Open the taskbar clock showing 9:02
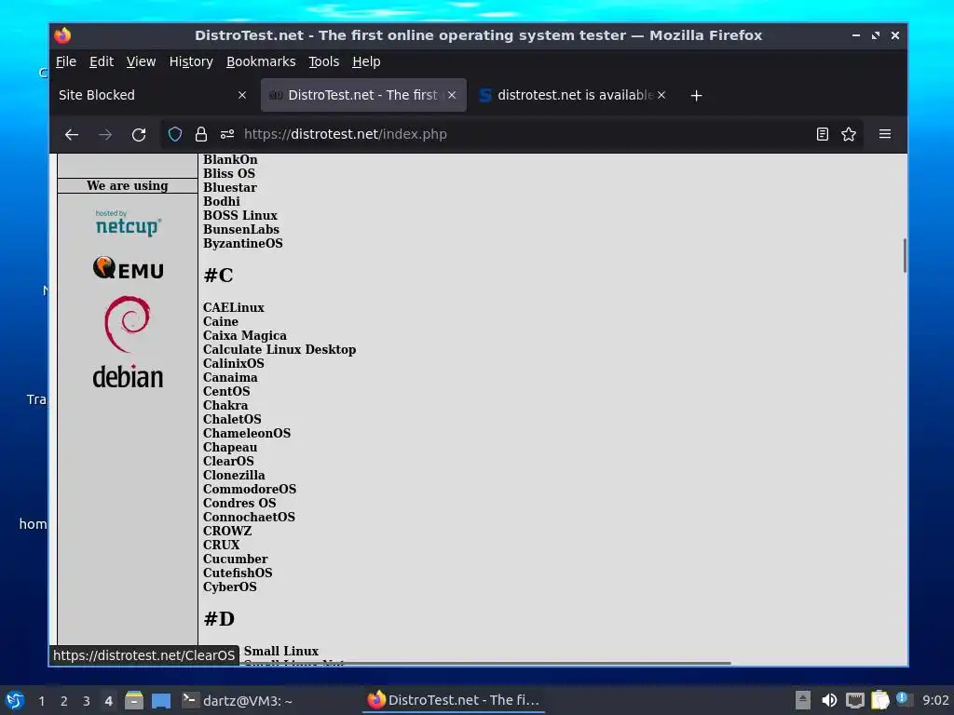Image resolution: width=954 pixels, height=715 pixels. (935, 700)
